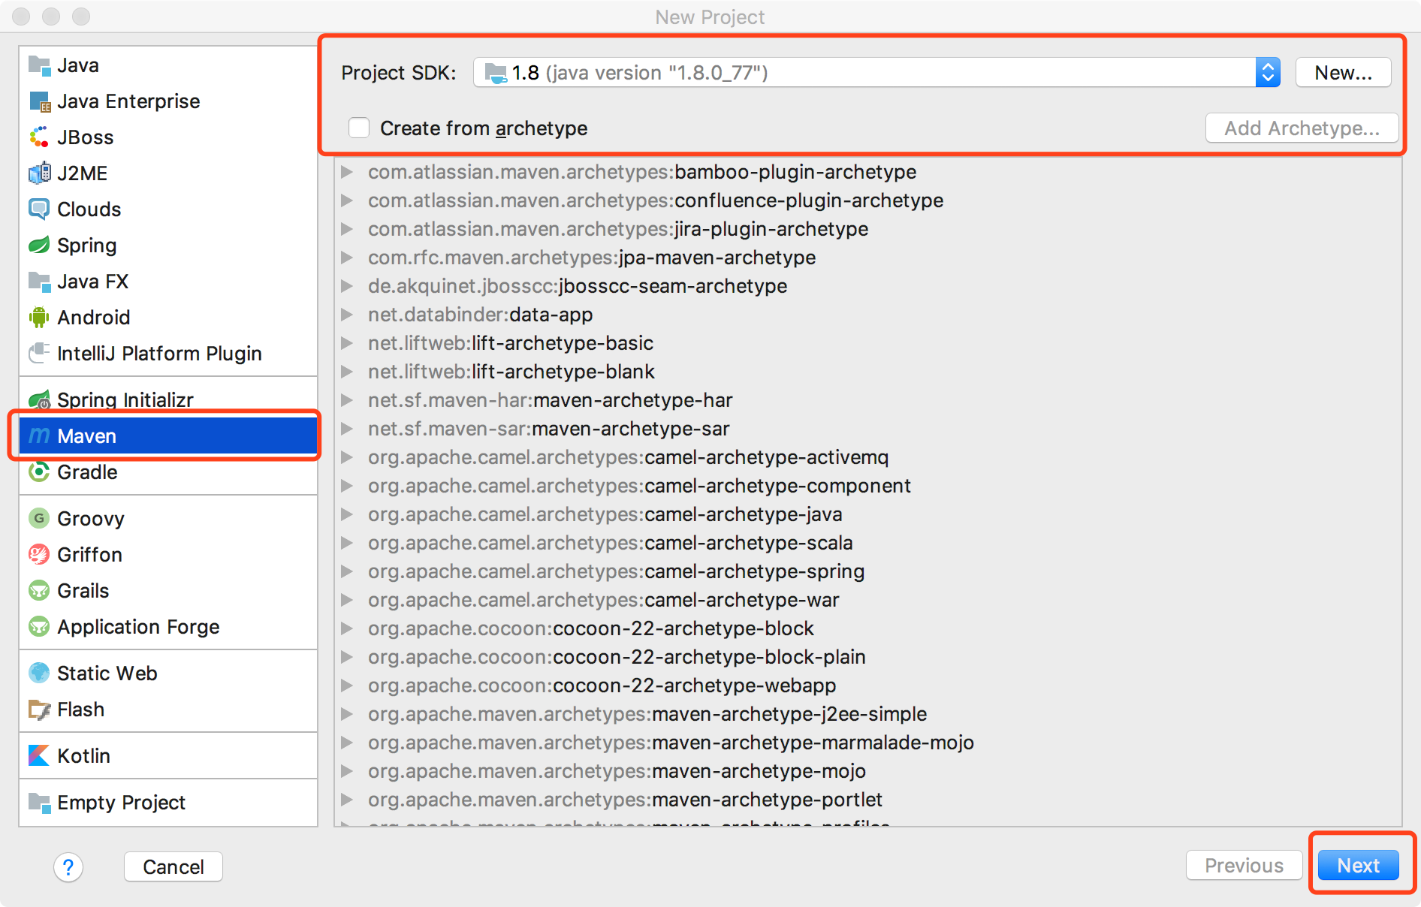This screenshot has height=907, width=1421.
Task: Select cocoon-22-archetype-block row
Action: pyautogui.click(x=868, y=628)
